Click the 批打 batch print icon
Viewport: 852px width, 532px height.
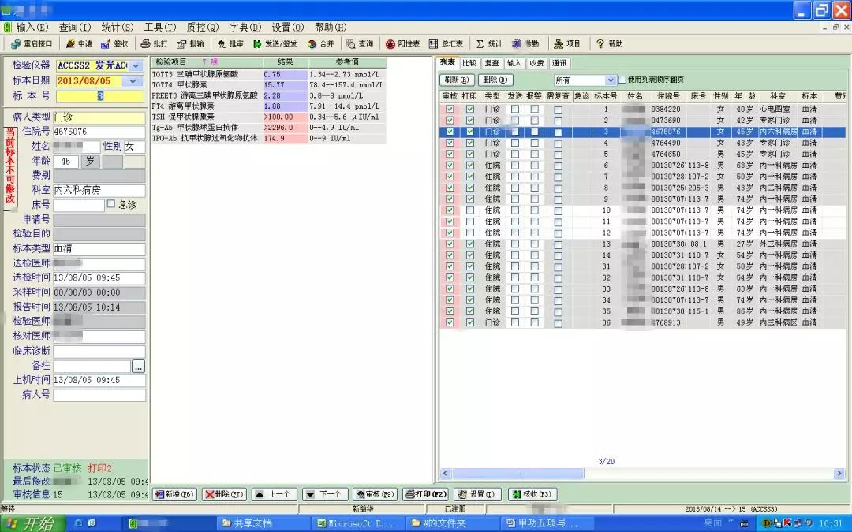154,44
